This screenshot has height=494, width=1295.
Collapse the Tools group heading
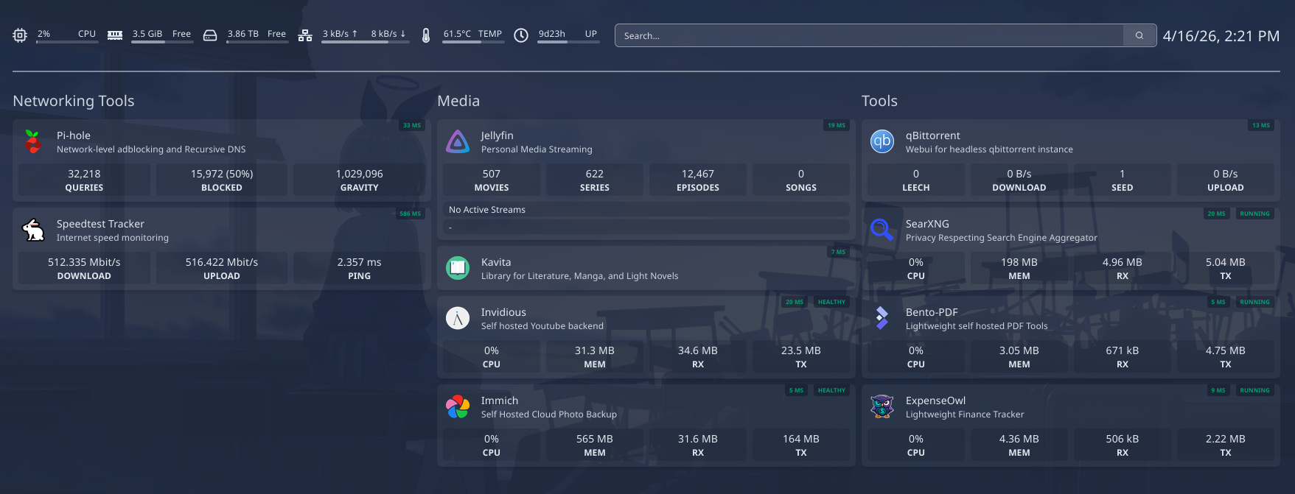point(879,101)
